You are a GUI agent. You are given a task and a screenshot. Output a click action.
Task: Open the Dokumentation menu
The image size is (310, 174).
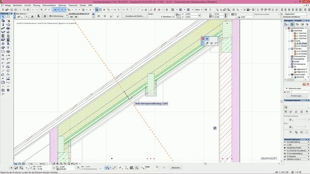(49, 5)
